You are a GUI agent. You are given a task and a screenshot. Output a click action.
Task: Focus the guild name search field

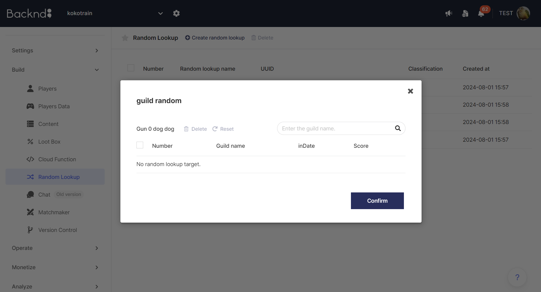[x=336, y=128]
